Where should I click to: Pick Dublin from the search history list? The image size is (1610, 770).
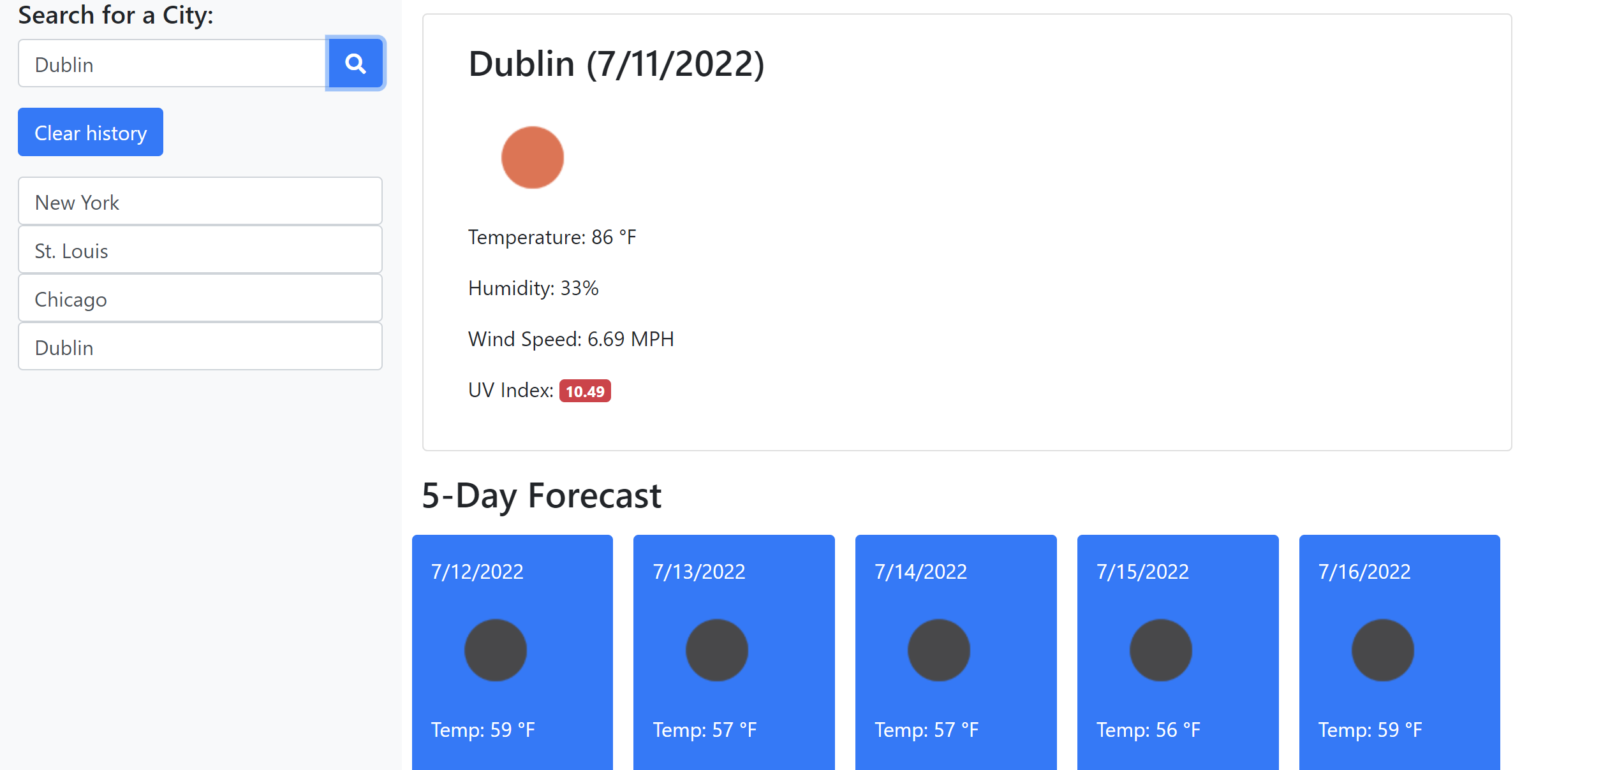click(200, 347)
